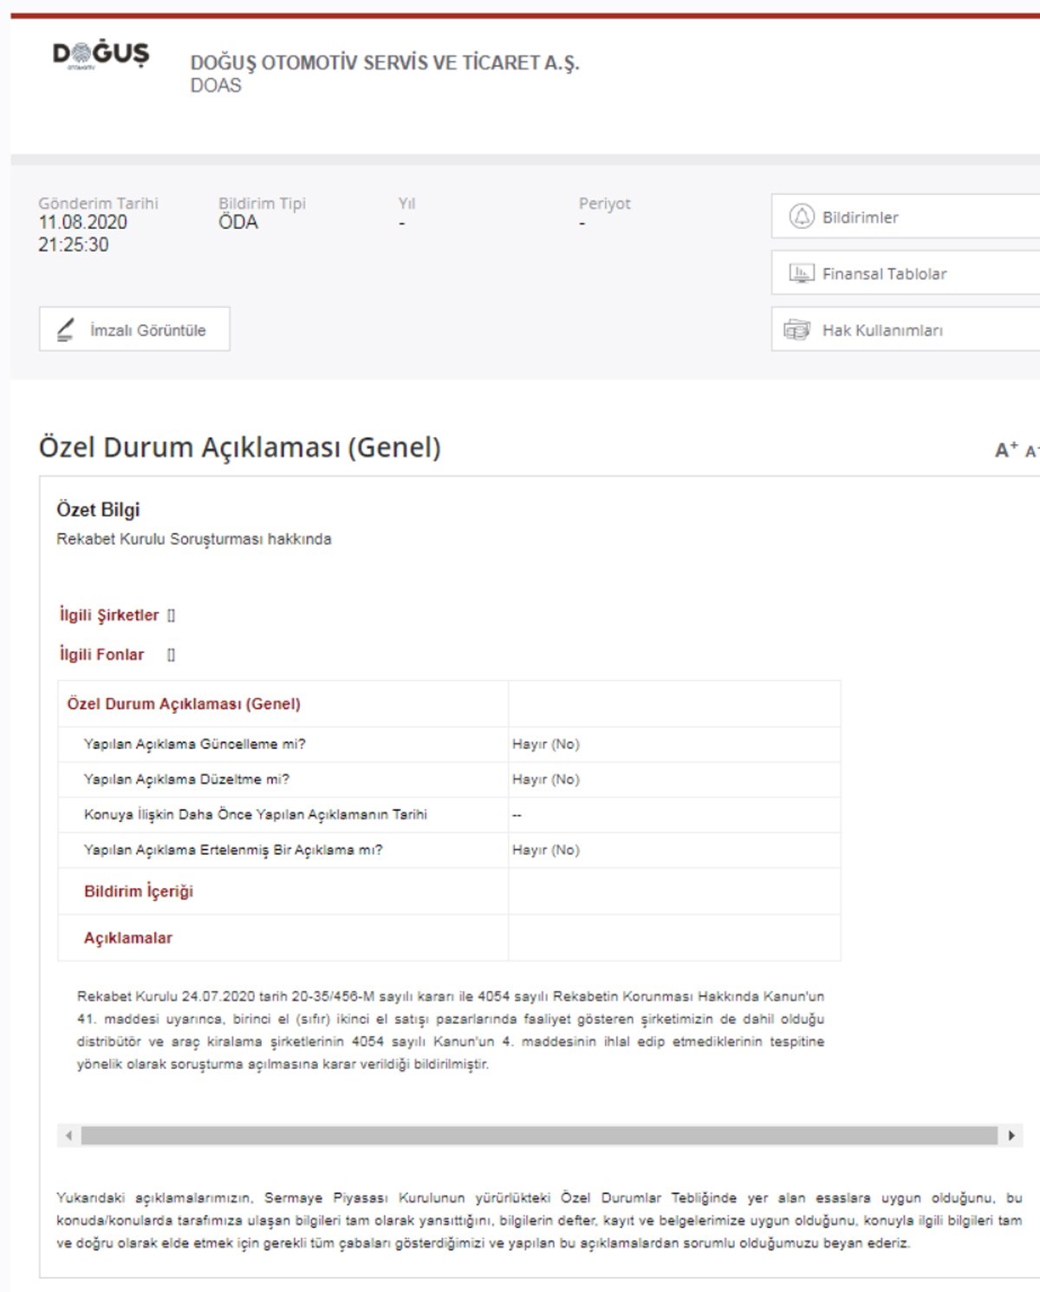
Task: Open the Hak Kullanımları button
Action: [x=906, y=330]
